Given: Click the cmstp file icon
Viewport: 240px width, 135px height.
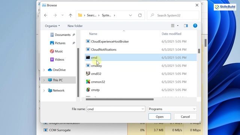Looking at the screenshot, I should pyautogui.click(x=88, y=90).
